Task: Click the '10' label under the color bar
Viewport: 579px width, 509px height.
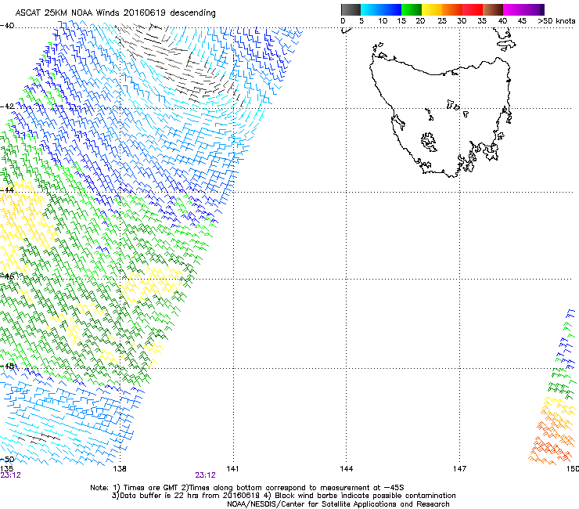Action: click(383, 21)
